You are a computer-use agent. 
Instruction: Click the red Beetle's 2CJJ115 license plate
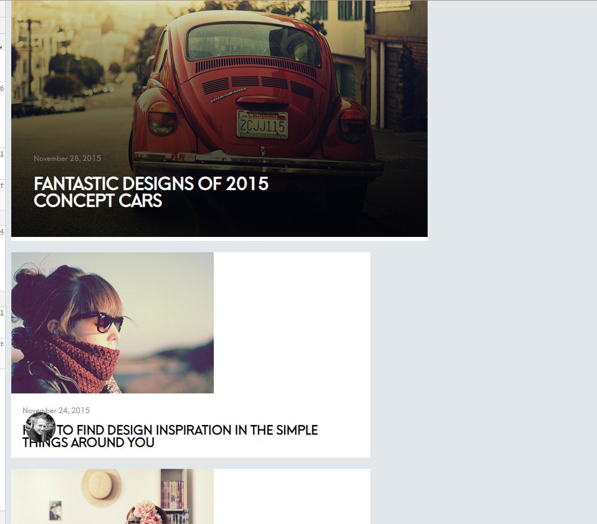[x=262, y=124]
